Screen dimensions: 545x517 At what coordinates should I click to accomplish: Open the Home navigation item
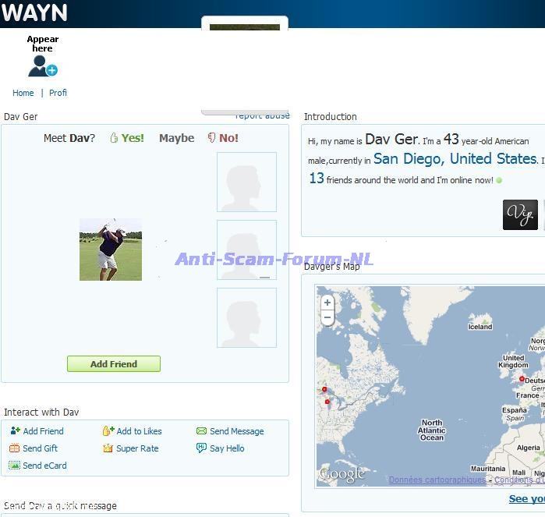tap(23, 93)
